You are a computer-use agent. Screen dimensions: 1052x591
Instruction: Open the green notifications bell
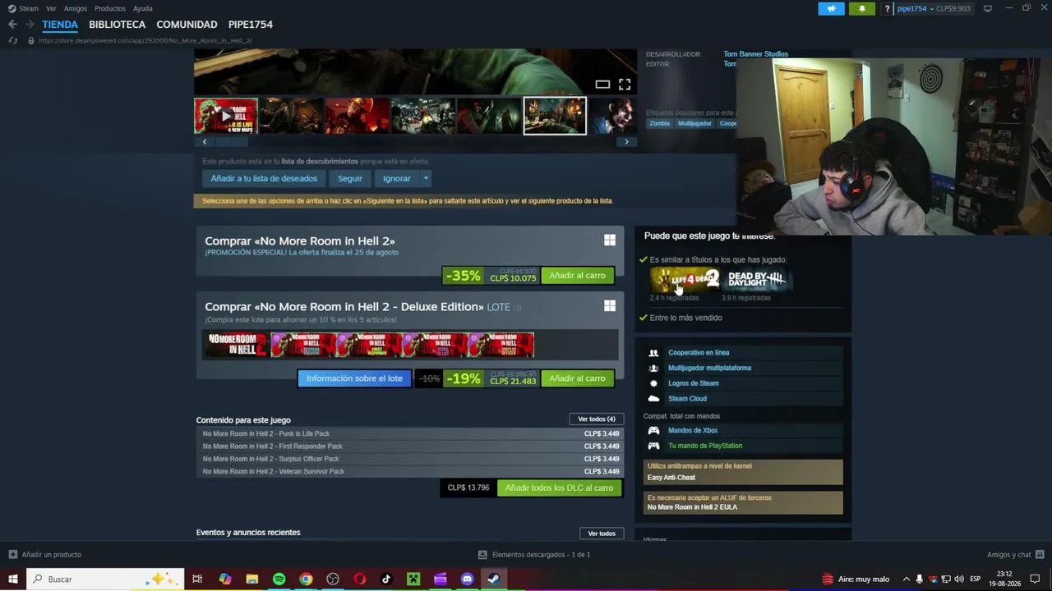point(862,8)
